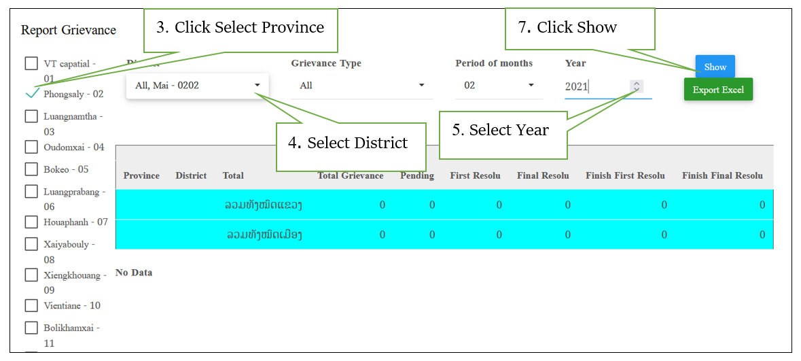The height and width of the screenshot is (361, 801).
Task: Tick the Bolikhamxai - 11 checkbox
Action: 31,328
